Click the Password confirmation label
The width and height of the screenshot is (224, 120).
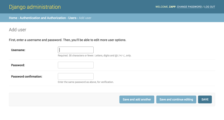click(x=26, y=76)
